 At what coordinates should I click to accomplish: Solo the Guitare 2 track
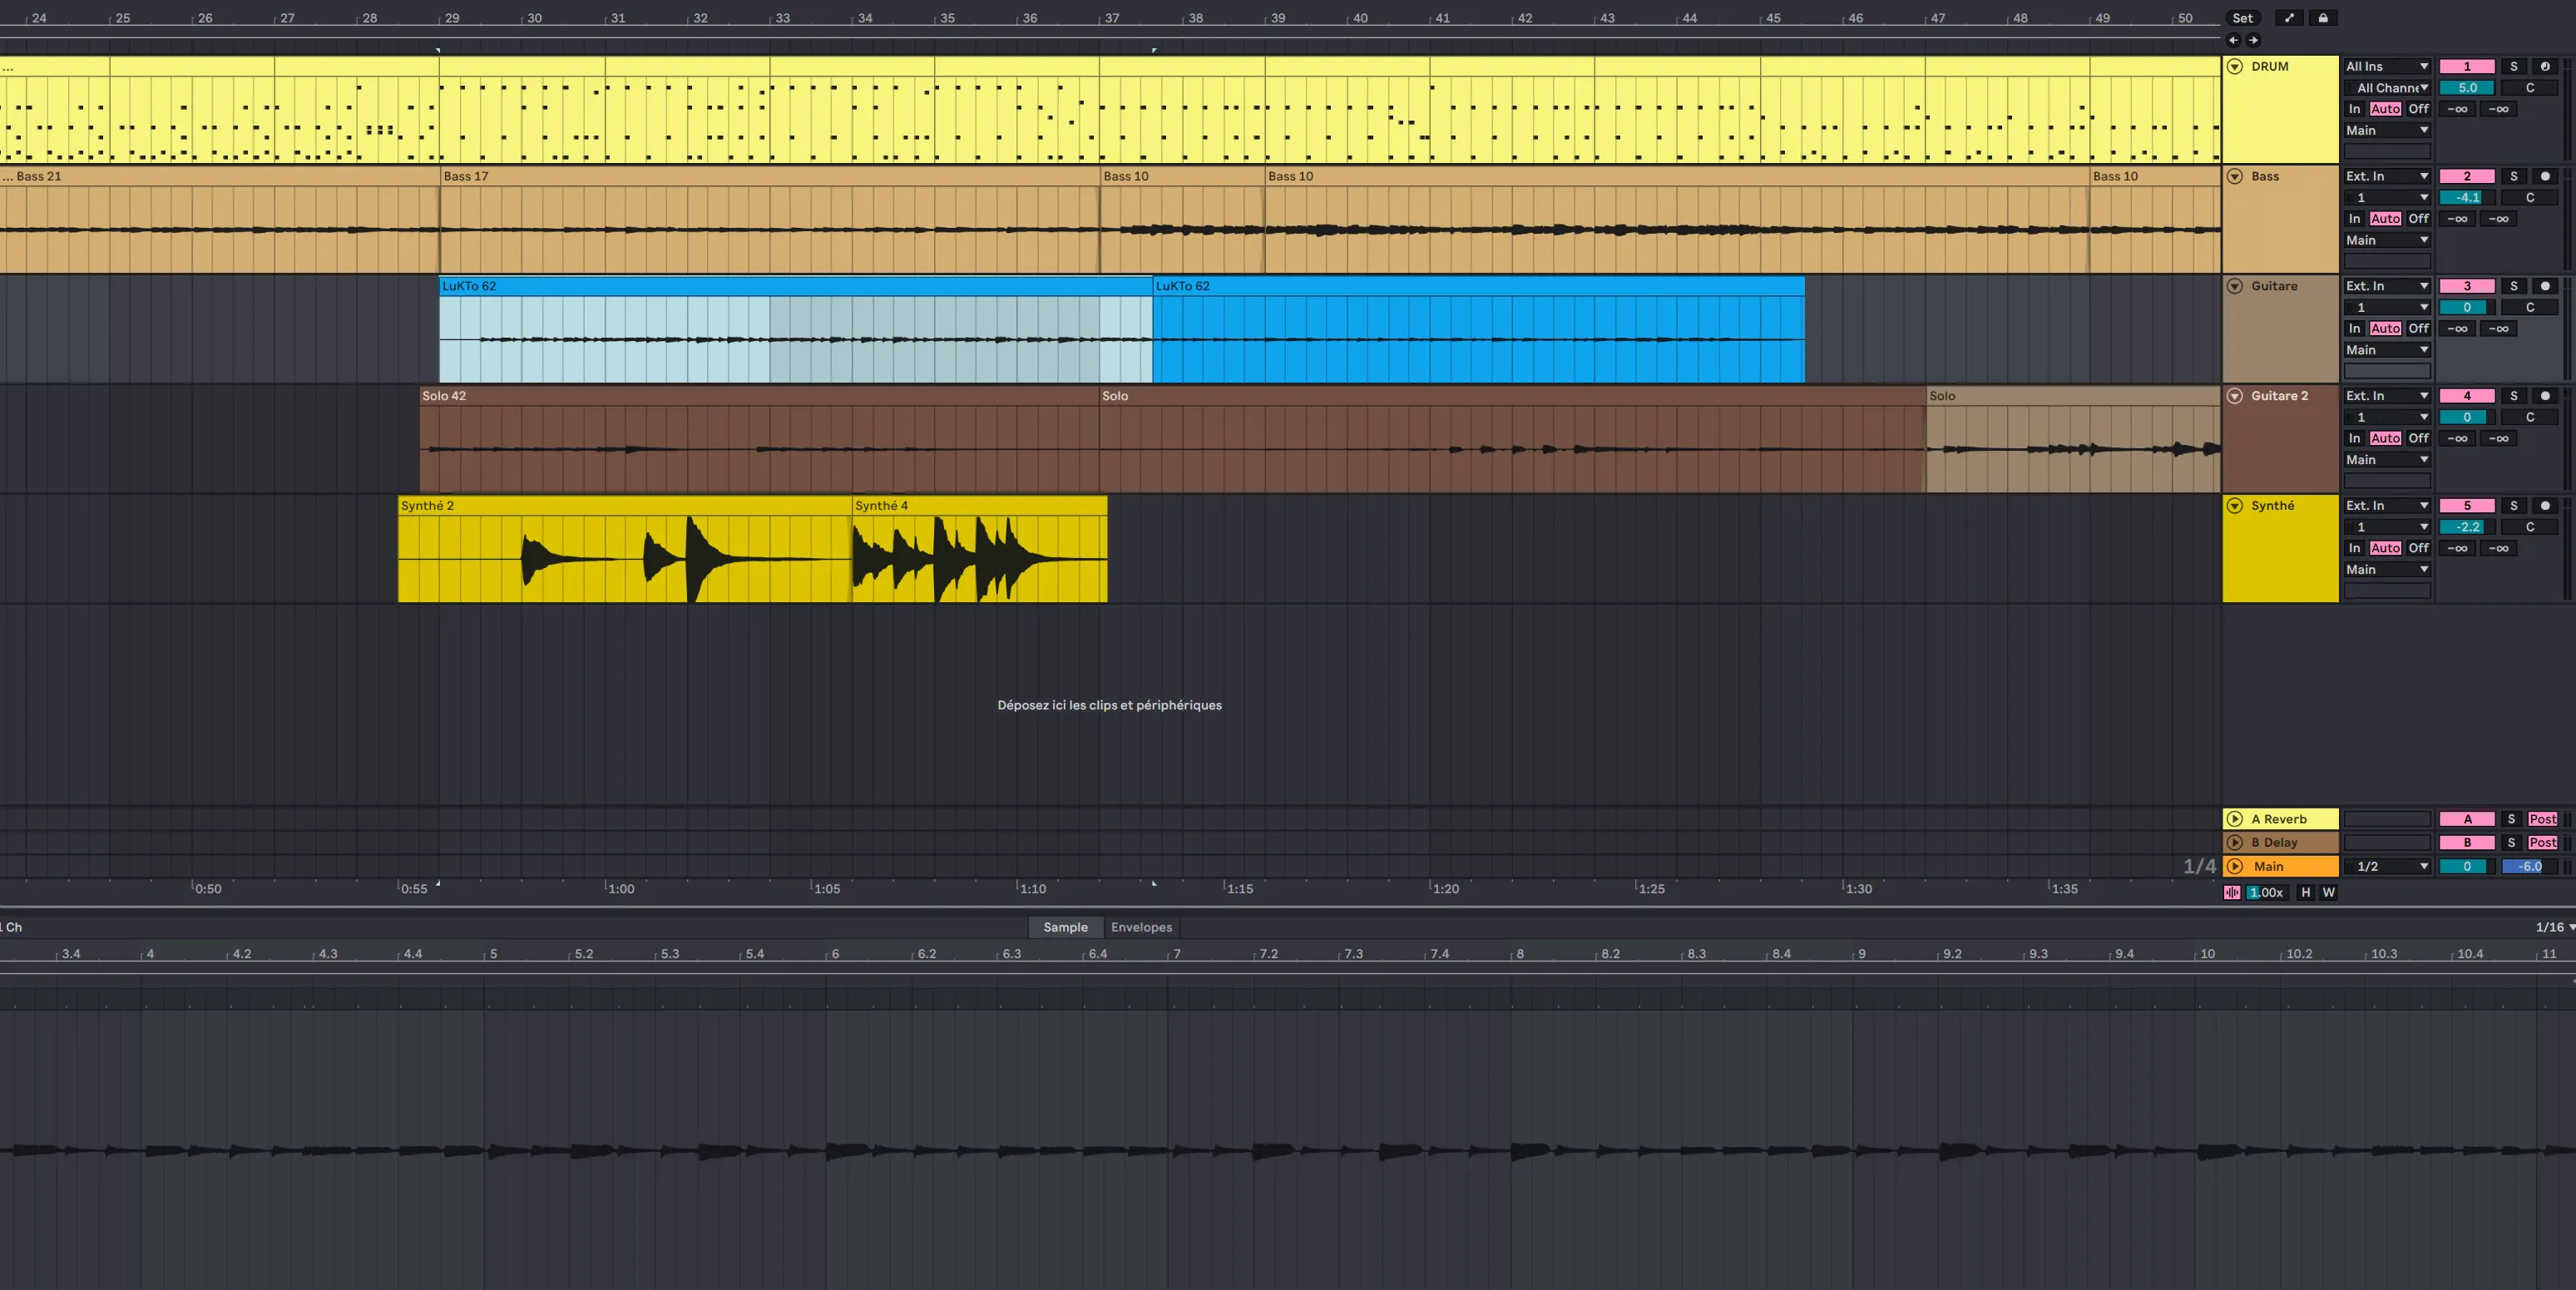(x=2513, y=396)
